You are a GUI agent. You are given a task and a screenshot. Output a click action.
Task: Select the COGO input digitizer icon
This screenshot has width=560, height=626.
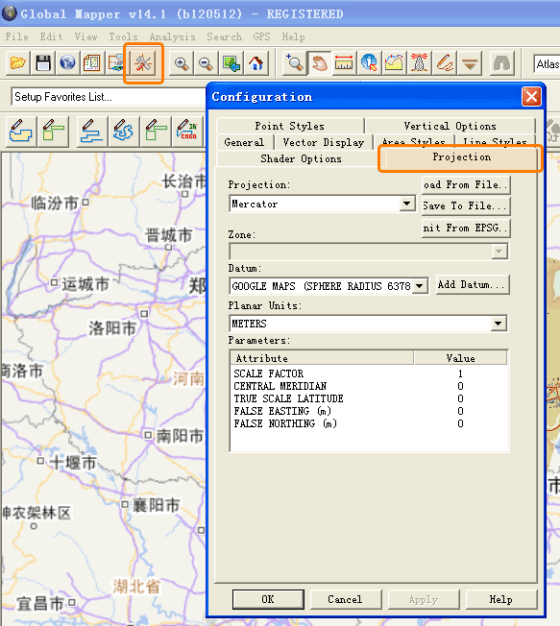pyautogui.click(x=187, y=131)
